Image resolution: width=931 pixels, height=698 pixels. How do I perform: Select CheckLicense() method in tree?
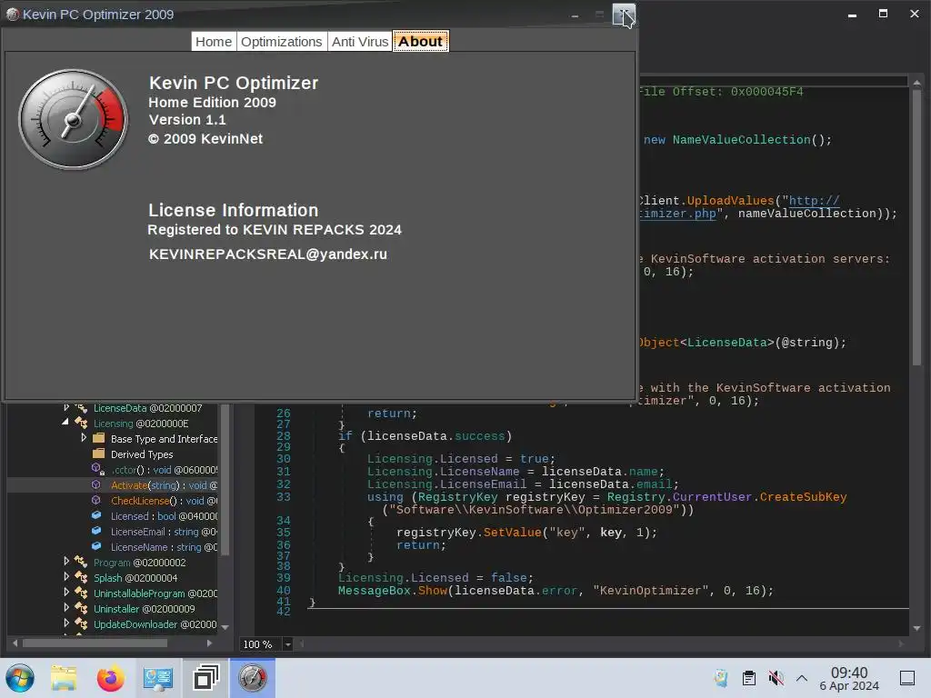click(164, 501)
